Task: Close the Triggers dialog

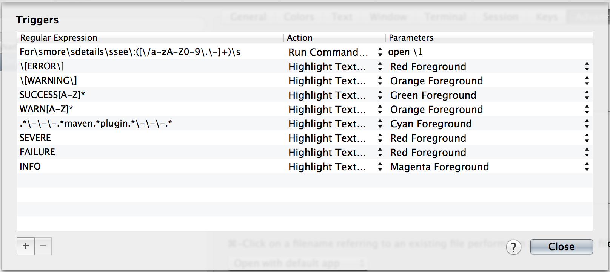Action: coord(561,247)
